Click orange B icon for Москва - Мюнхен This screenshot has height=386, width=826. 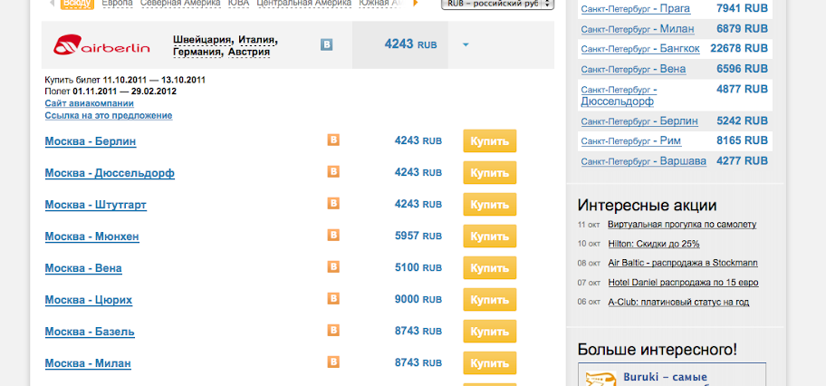(333, 235)
